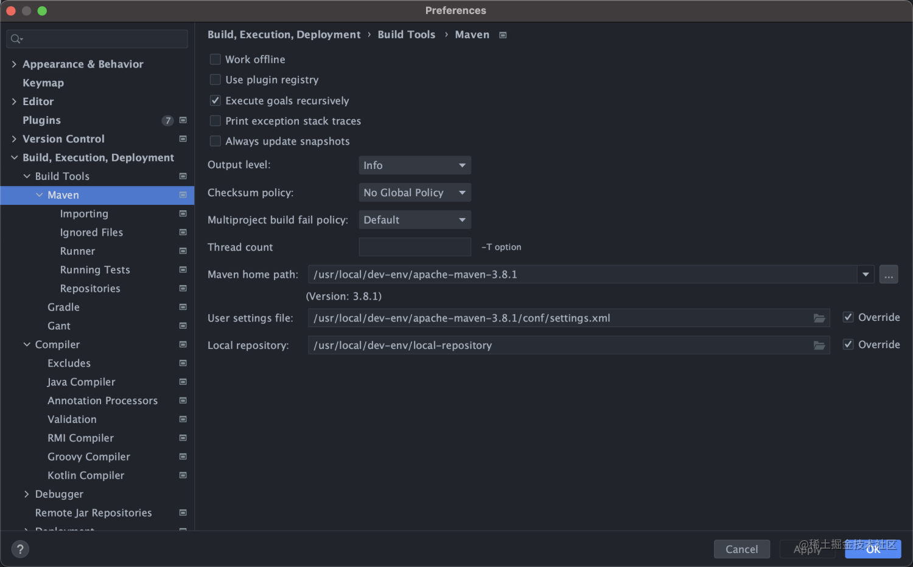Click the Cancel button
Screen dimensions: 913x567
click(x=741, y=549)
